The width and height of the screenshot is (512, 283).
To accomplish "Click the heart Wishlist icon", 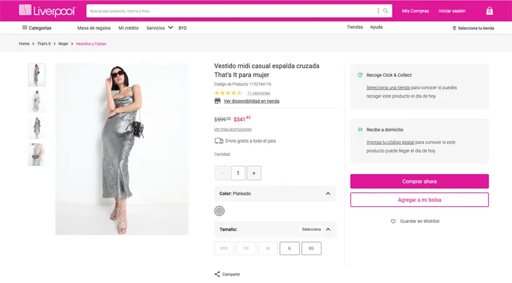I will (393, 221).
